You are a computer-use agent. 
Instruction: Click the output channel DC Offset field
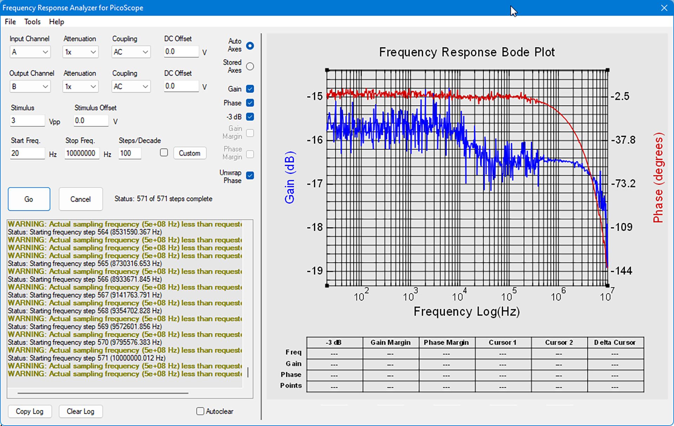pos(181,86)
